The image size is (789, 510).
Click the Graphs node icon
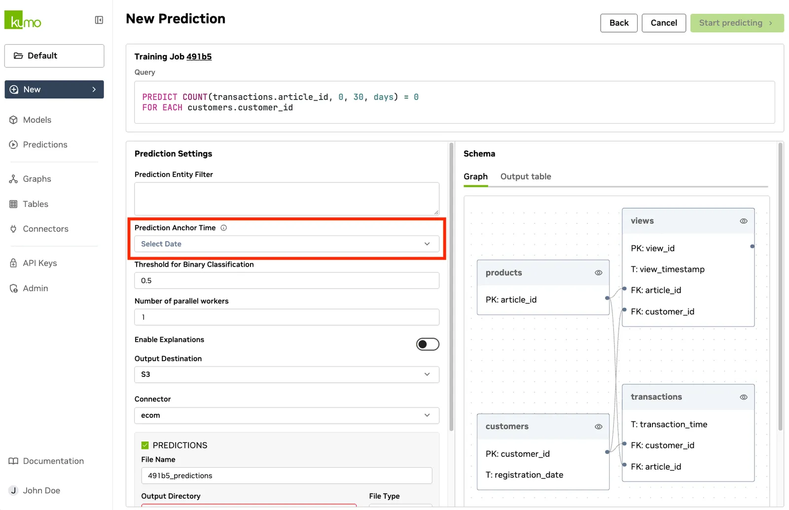[13, 179]
